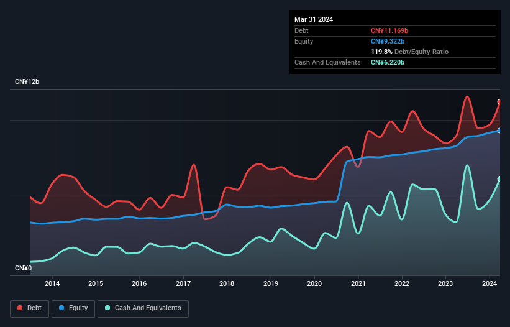510x327 pixels.
Task: Click the CN¥11.169b debt value
Action: [x=389, y=30]
